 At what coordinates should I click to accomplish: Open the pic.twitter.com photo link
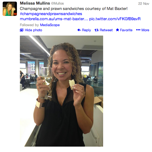pos(115,19)
